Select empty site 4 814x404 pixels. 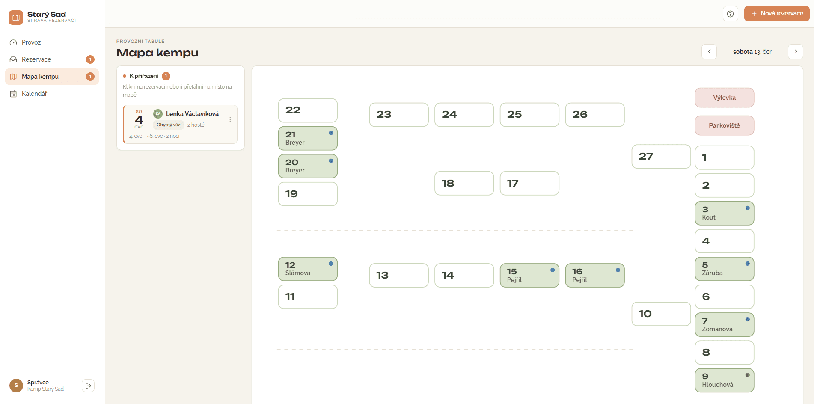[x=725, y=241]
